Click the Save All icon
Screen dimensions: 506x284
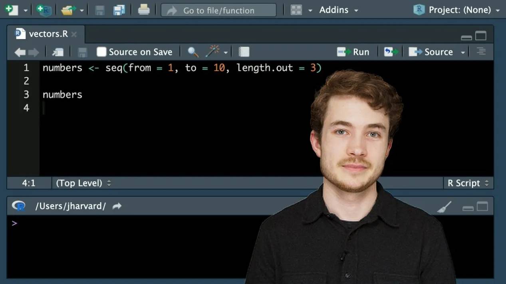119,10
